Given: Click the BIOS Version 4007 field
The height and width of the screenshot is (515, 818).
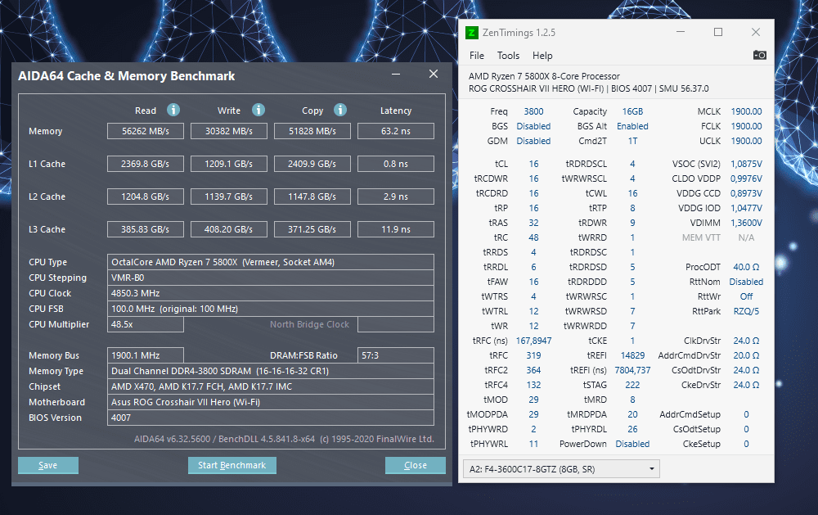Looking at the screenshot, I should 271,418.
